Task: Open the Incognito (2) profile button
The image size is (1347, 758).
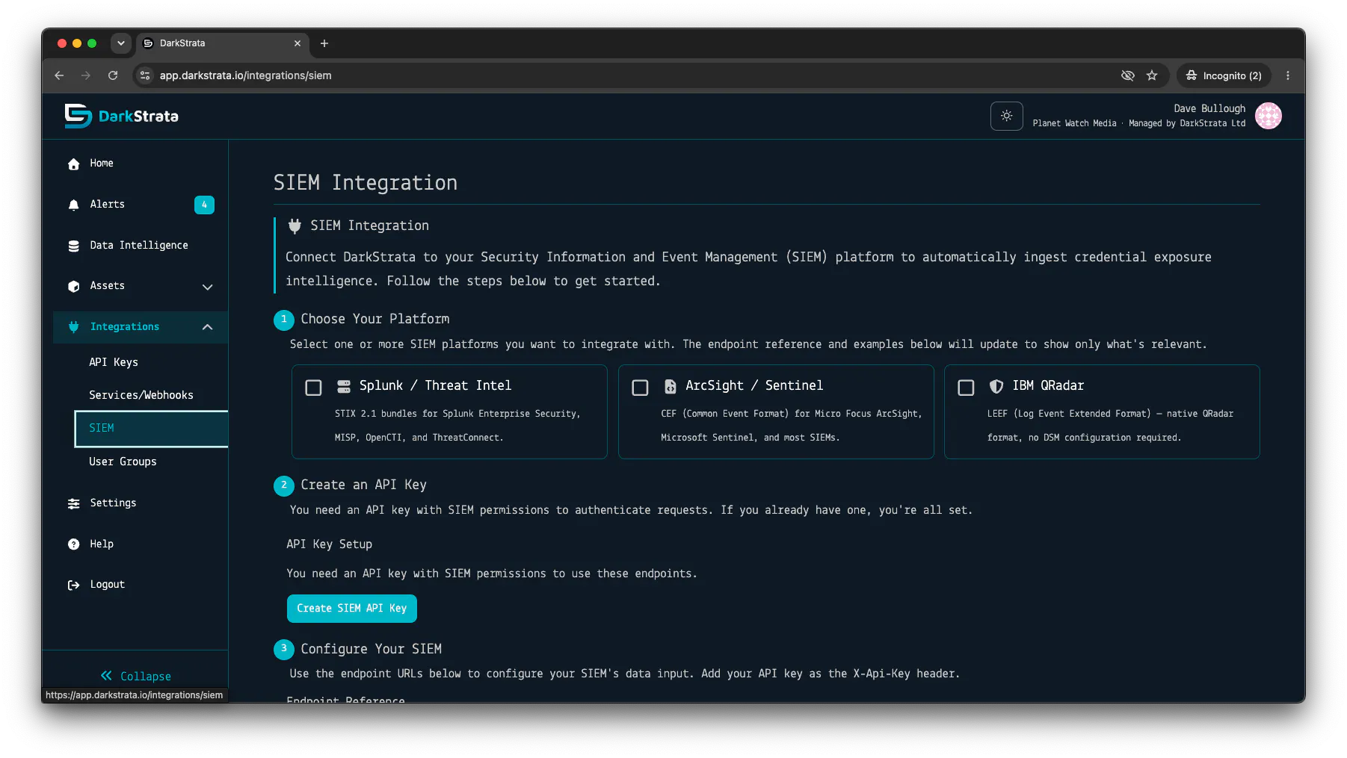Action: point(1224,75)
